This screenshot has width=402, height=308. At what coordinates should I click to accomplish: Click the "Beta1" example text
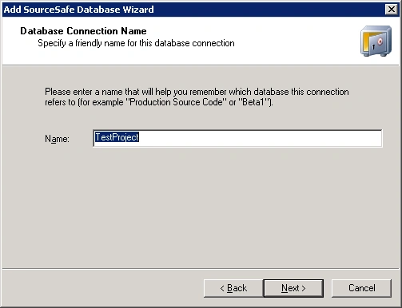click(x=254, y=102)
